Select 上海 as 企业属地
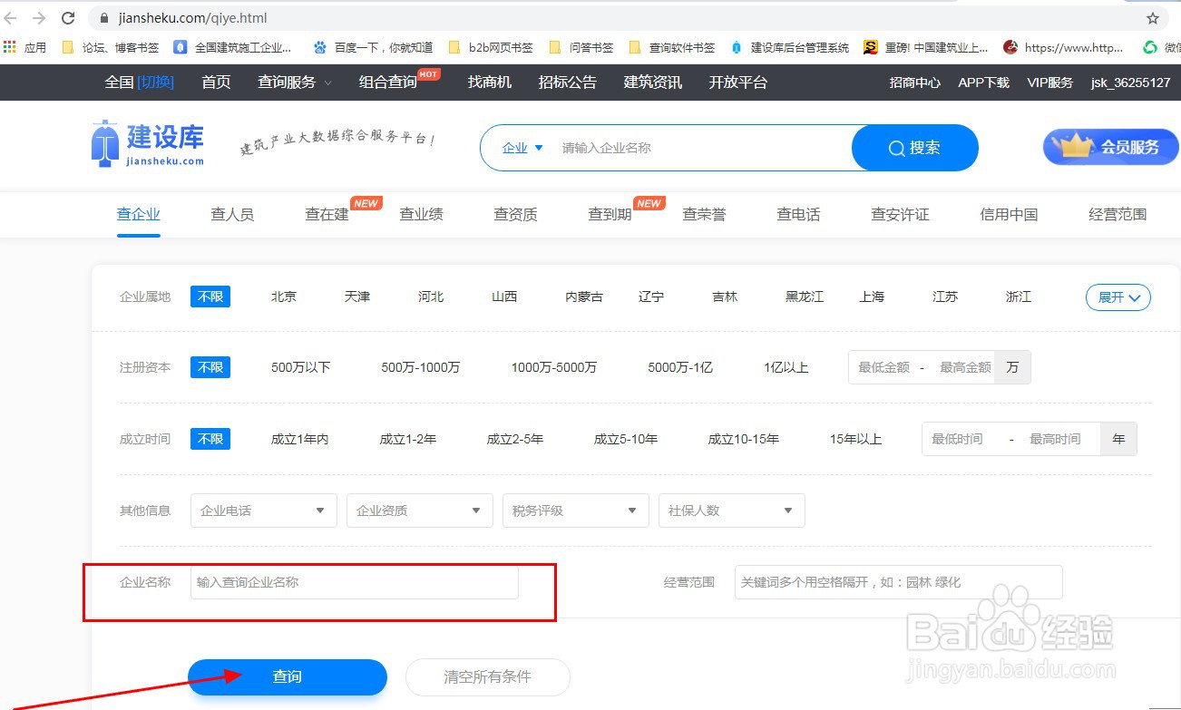The image size is (1181, 710). point(872,297)
